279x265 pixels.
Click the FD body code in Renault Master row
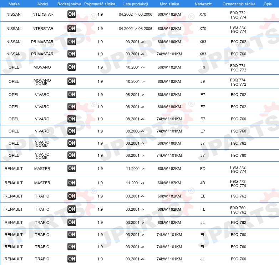203,169
